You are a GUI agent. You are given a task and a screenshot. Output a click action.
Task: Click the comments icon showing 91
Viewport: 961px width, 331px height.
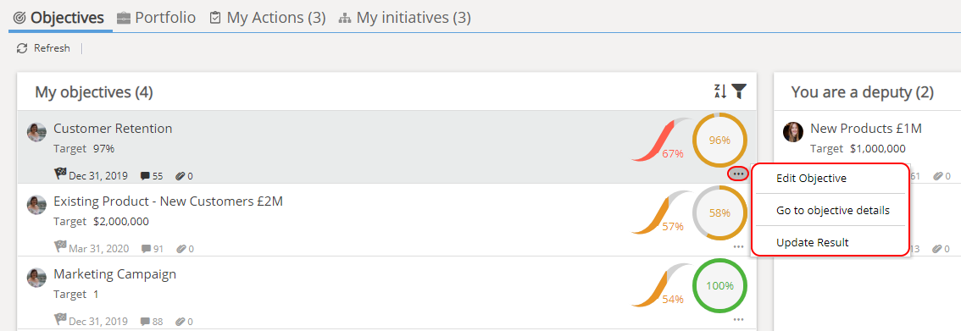click(x=146, y=248)
